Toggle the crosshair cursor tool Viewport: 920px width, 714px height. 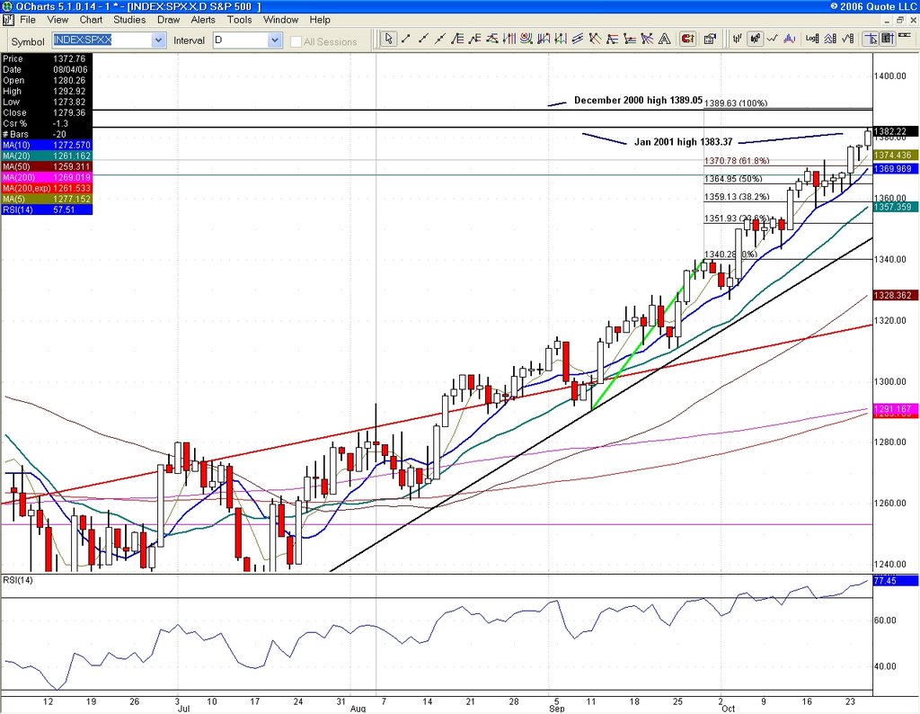click(x=871, y=40)
